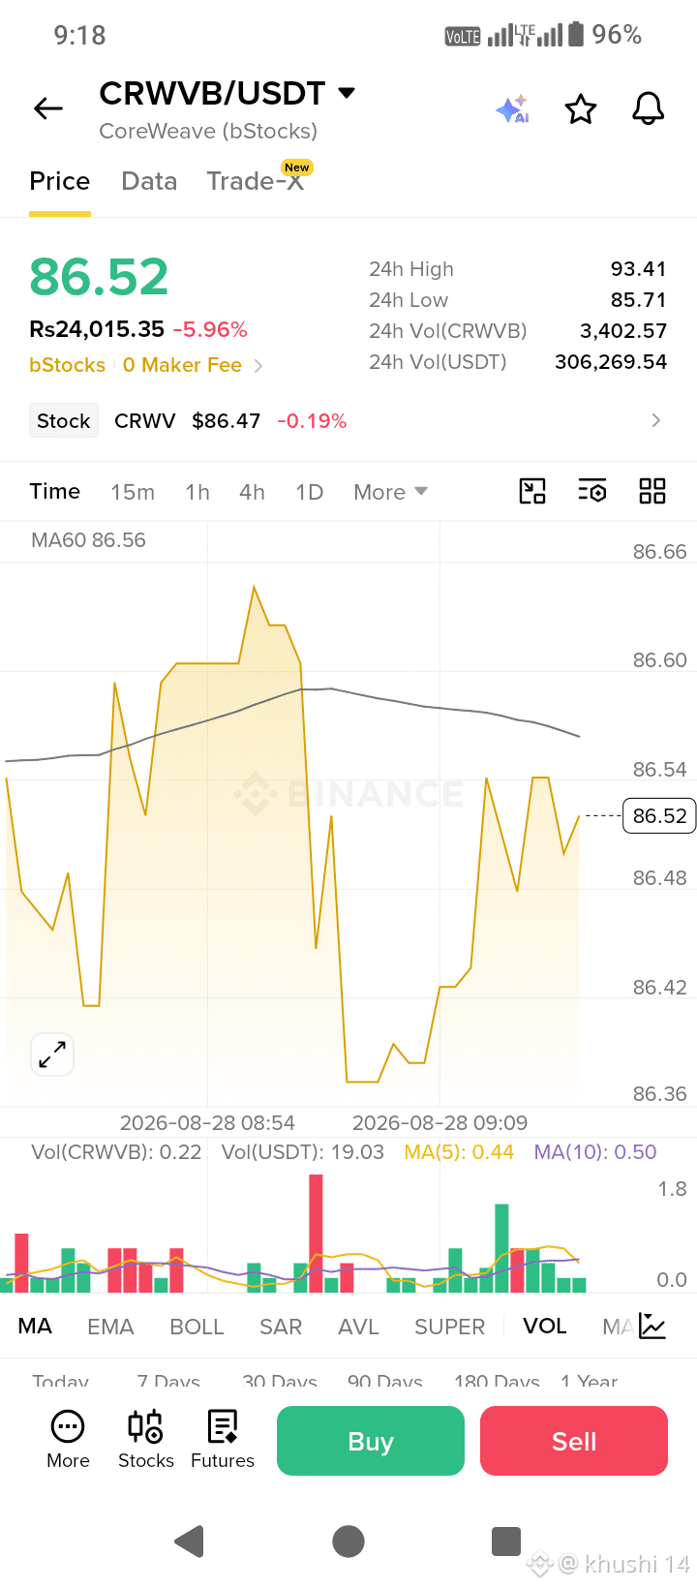Open the chart layout grid icon

pos(652,491)
